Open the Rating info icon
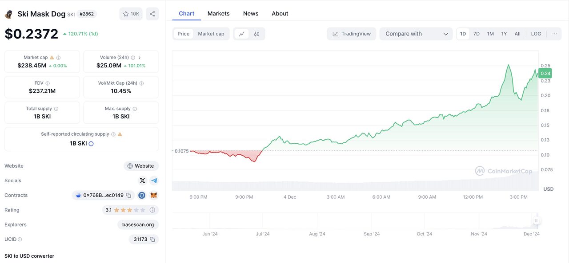This screenshot has width=569, height=263. point(152,210)
